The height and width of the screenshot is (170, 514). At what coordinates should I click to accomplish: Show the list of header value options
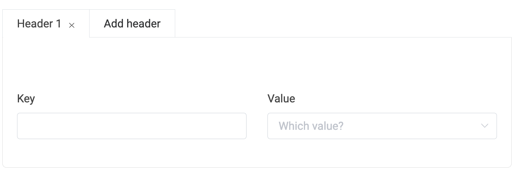tap(382, 126)
